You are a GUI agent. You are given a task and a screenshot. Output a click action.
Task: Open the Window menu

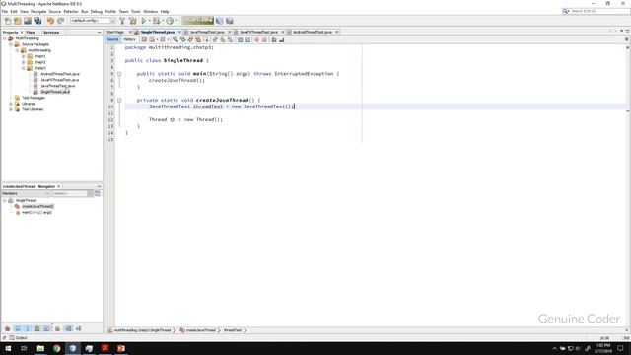(150, 11)
